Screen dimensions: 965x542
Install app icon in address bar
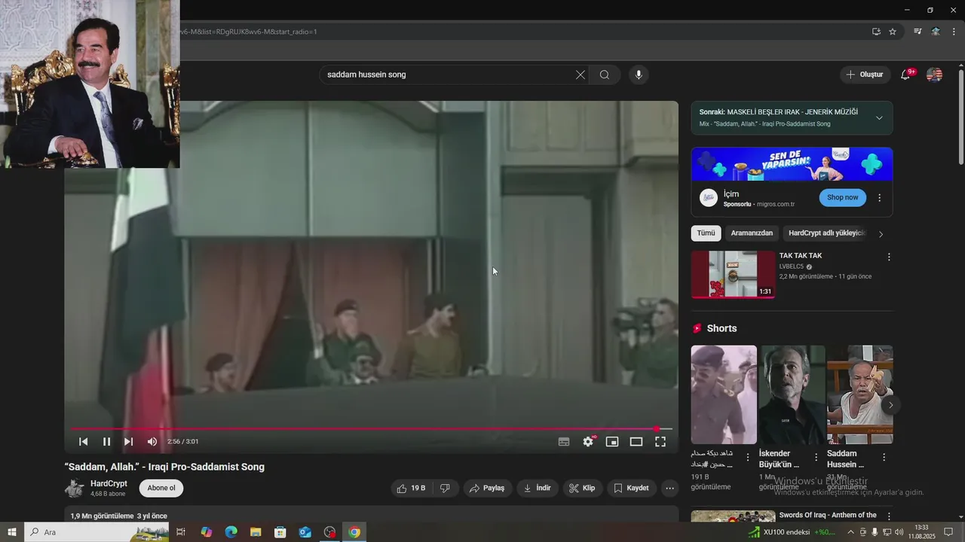point(876,32)
